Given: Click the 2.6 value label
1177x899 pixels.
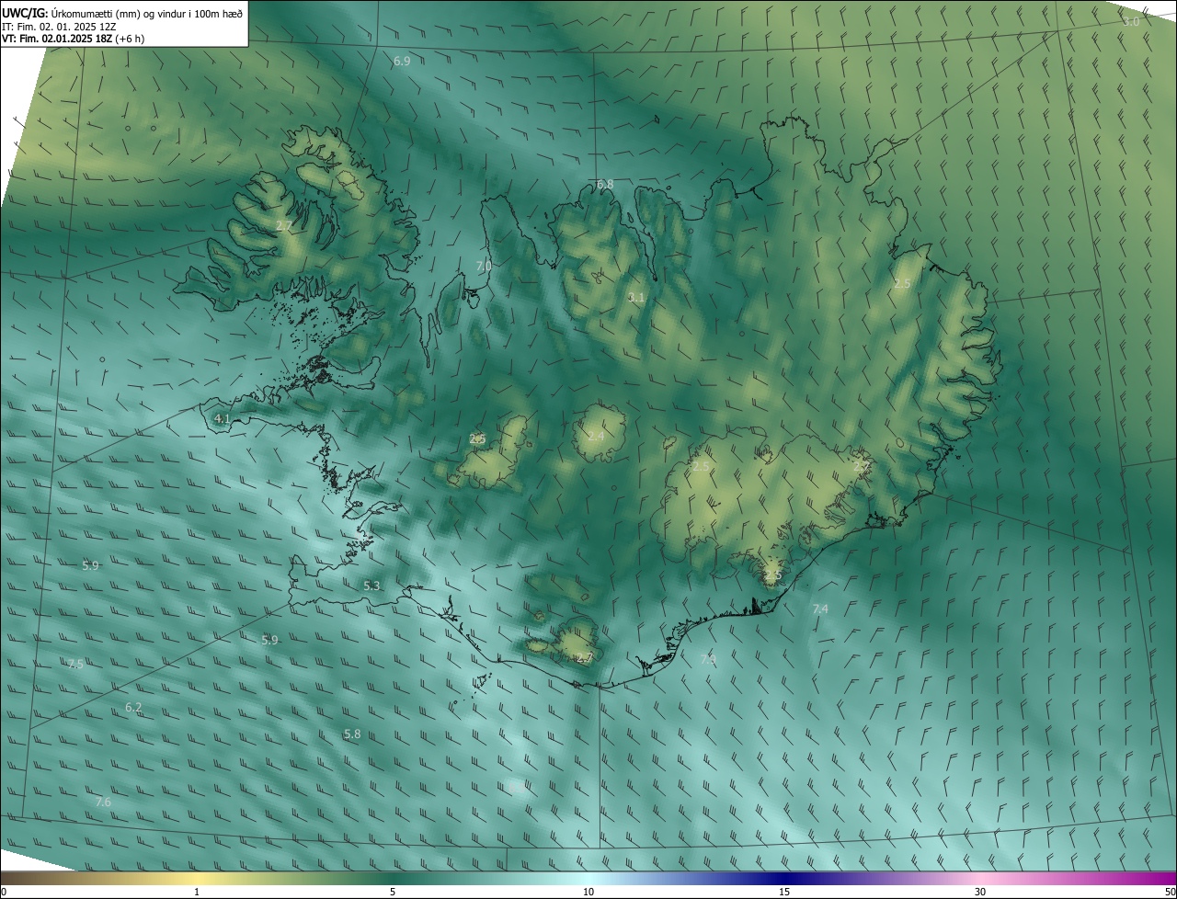Looking at the screenshot, I should [477, 439].
